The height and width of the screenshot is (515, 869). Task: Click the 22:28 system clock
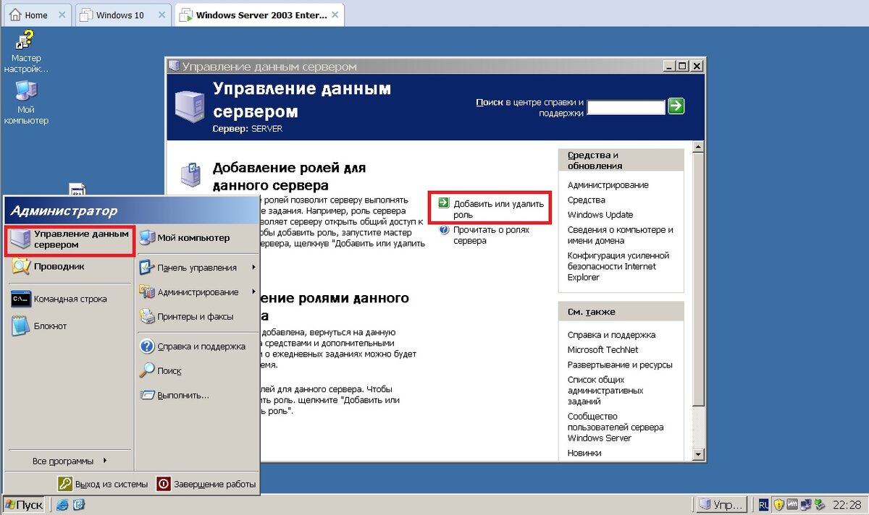click(847, 504)
